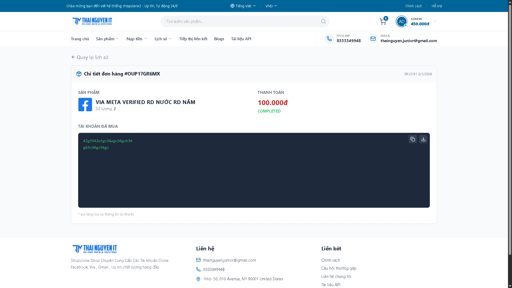Go back via Quay lại lịch sử
The image size is (512, 288).
click(90, 57)
